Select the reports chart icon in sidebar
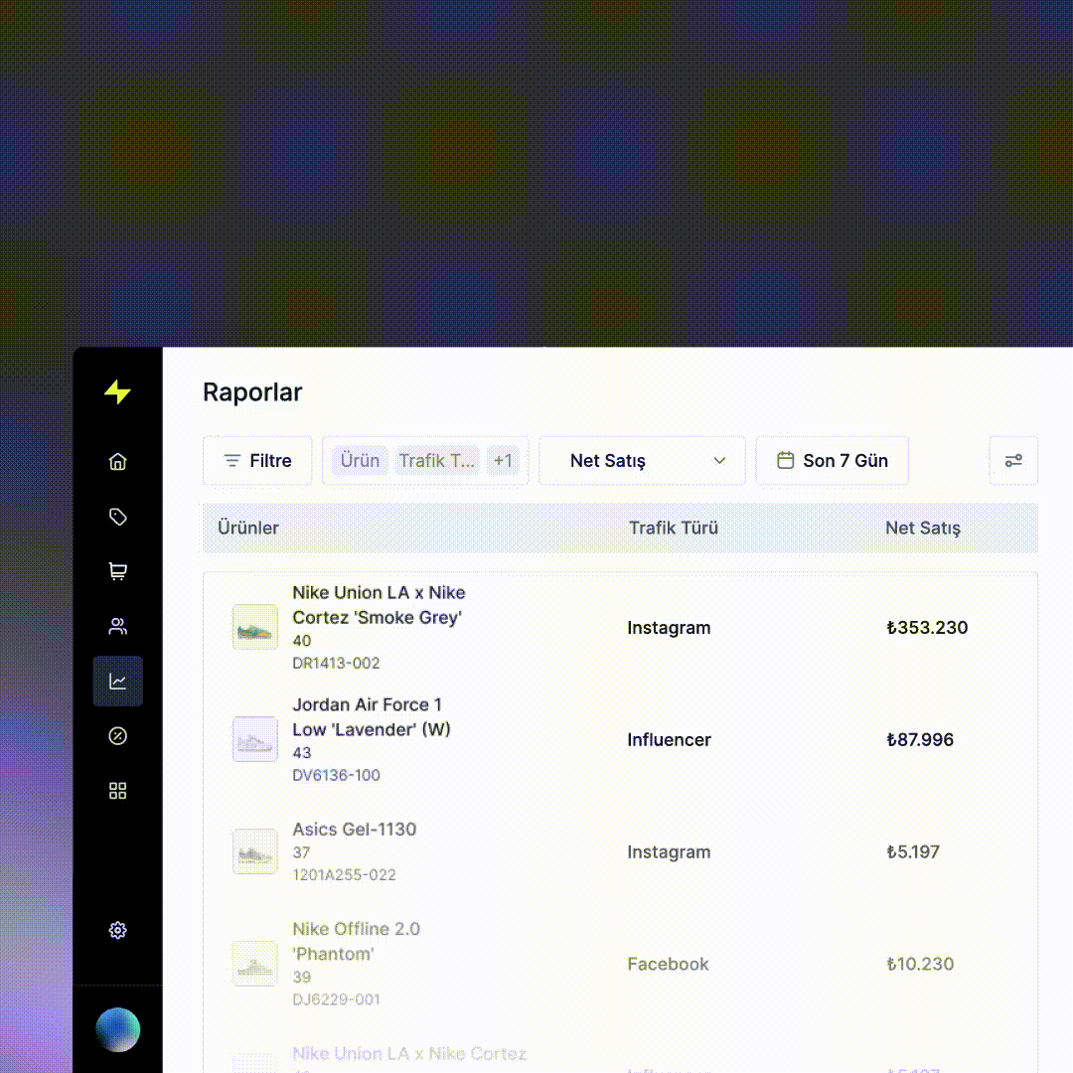Screen dimensions: 1073x1073 point(117,681)
